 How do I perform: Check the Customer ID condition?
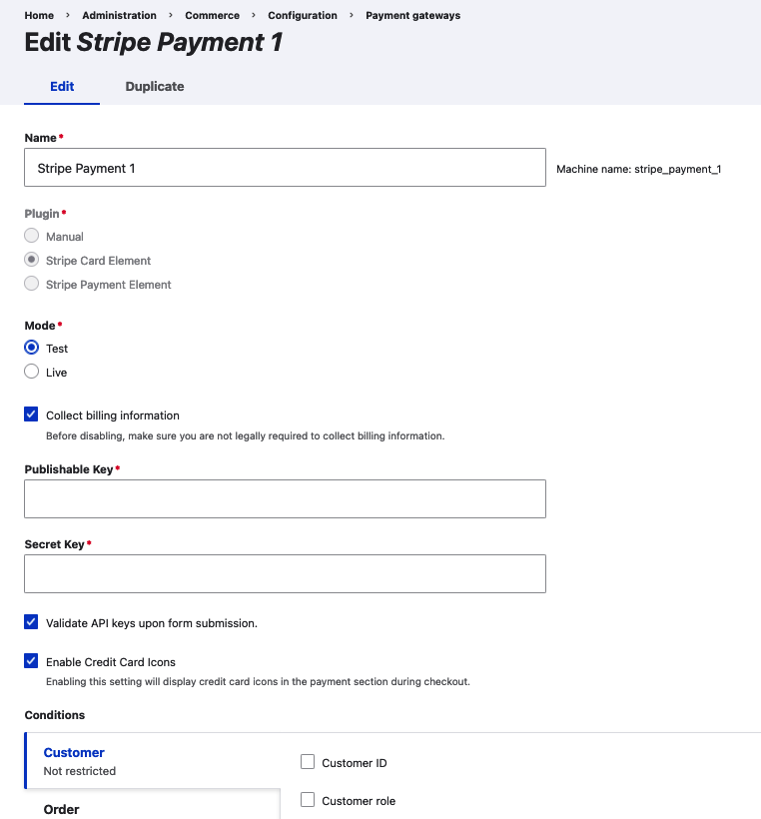[308, 762]
